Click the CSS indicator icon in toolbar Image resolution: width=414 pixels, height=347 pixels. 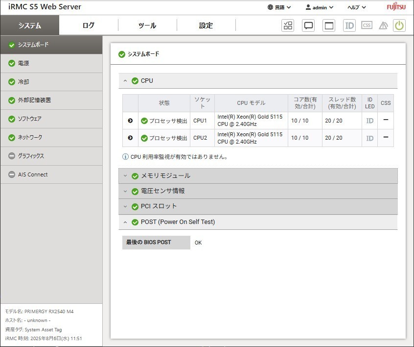pos(367,25)
